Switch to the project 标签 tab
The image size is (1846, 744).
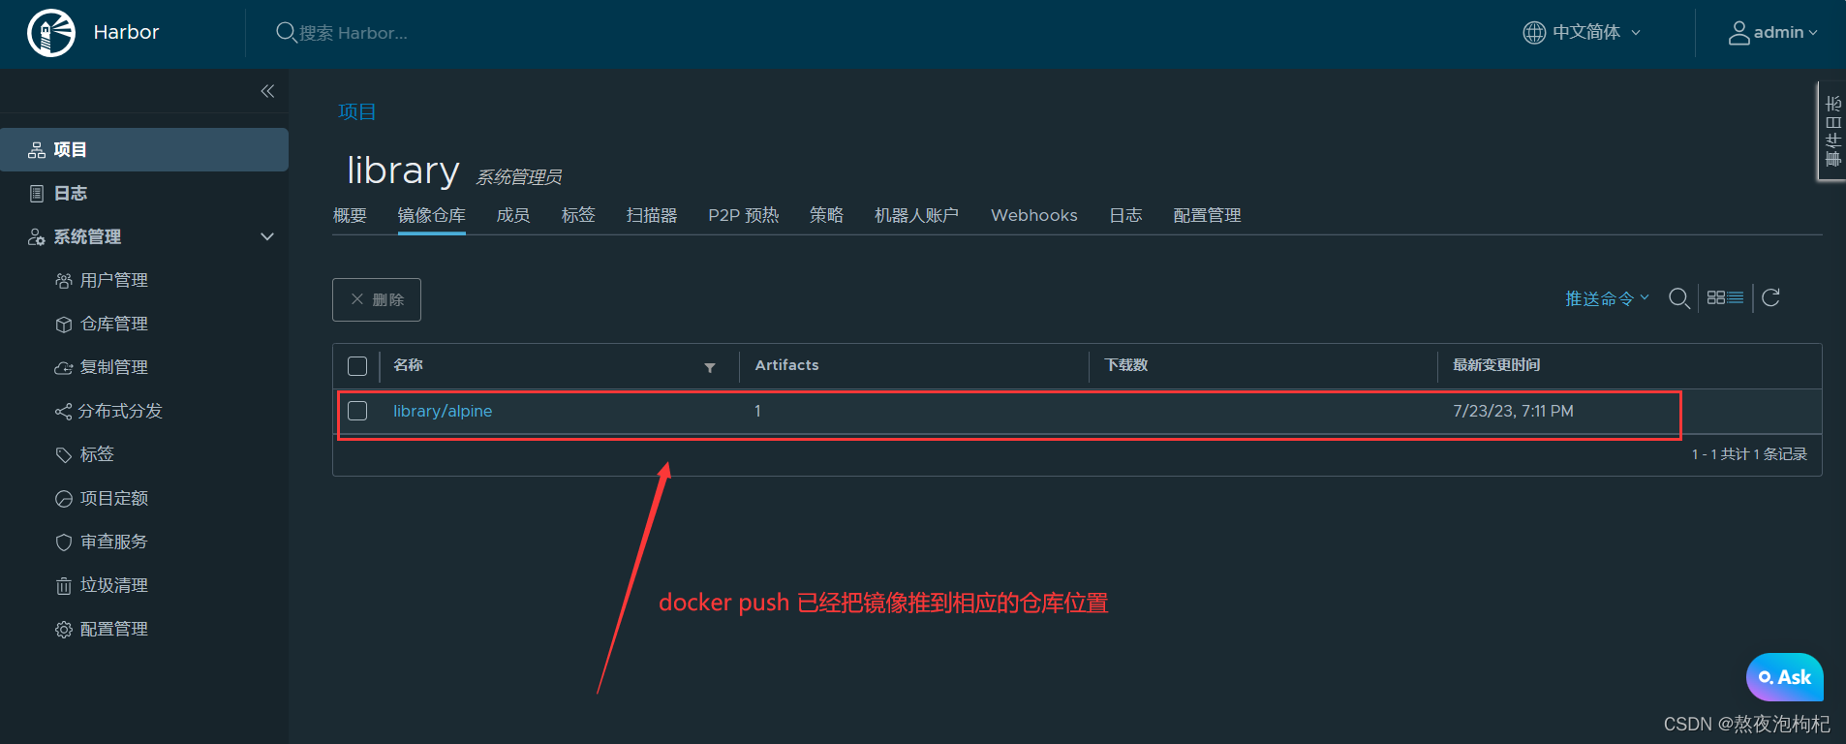578,215
